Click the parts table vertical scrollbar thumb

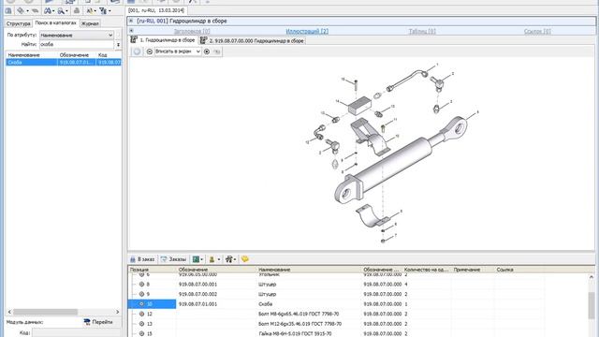pos(591,306)
